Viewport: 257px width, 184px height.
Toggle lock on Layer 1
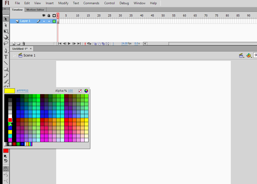point(49,21)
